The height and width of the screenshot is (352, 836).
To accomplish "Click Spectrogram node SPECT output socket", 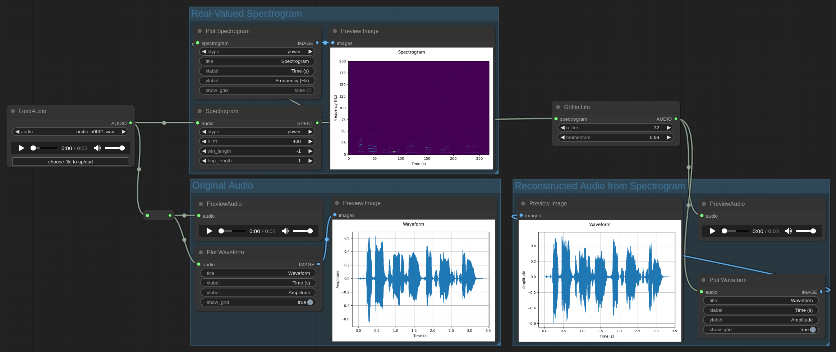I will click(317, 123).
